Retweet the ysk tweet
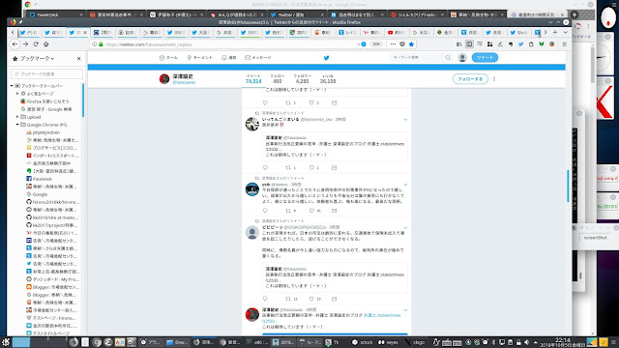The width and height of the screenshot is (619, 348). [288, 211]
